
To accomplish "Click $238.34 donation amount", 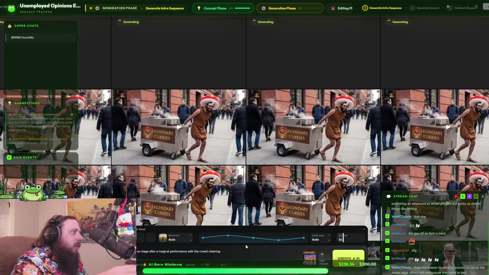I will (x=347, y=264).
